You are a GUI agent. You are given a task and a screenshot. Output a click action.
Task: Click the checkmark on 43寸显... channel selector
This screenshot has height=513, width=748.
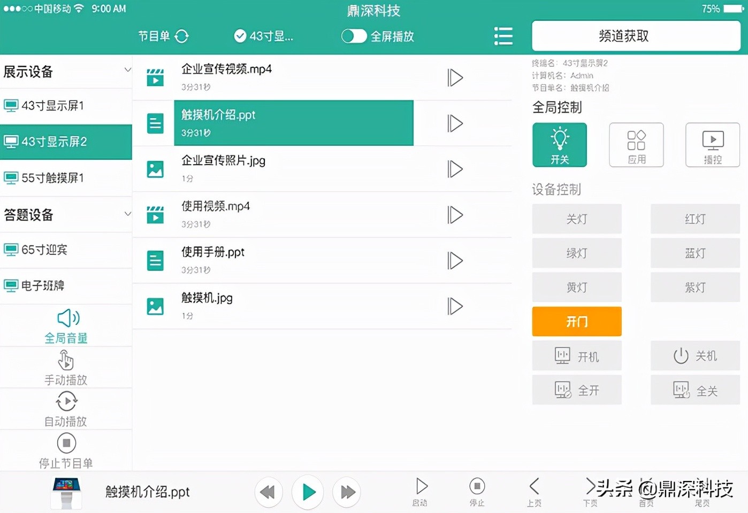(x=240, y=36)
